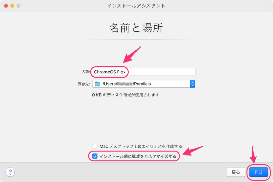Enable Mac デスクトップ上にエイリアスを作成する checkbox
Screen dimensions: 273x182
[x=95, y=146]
